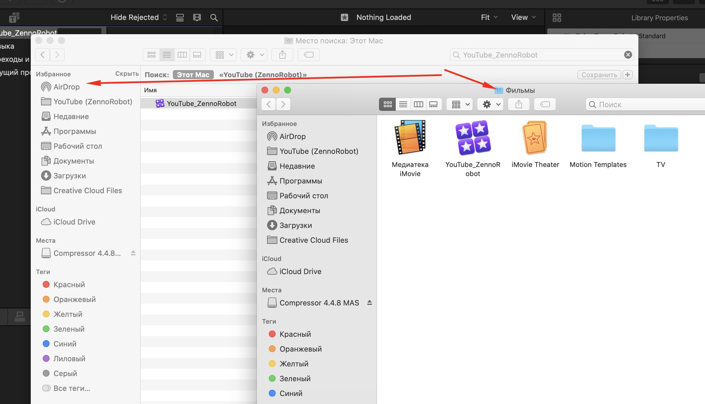
Task: Open Недавние in search window sidebar
Action: [65, 116]
